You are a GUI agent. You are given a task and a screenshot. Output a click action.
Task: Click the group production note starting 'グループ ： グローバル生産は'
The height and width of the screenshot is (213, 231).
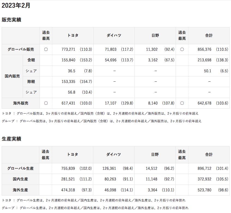coord(95,208)
